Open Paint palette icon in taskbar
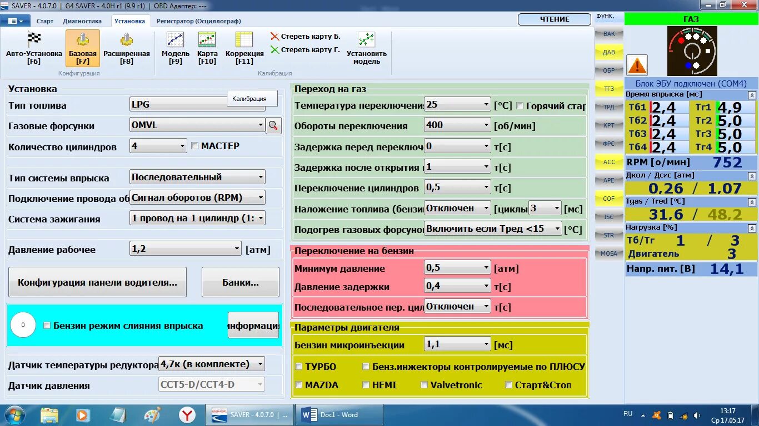 152,415
